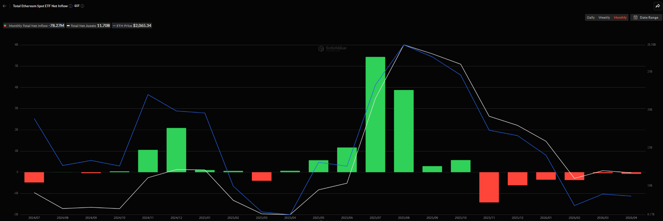
Task: Click the SoSoValue watermark logo
Action: [x=332, y=48]
